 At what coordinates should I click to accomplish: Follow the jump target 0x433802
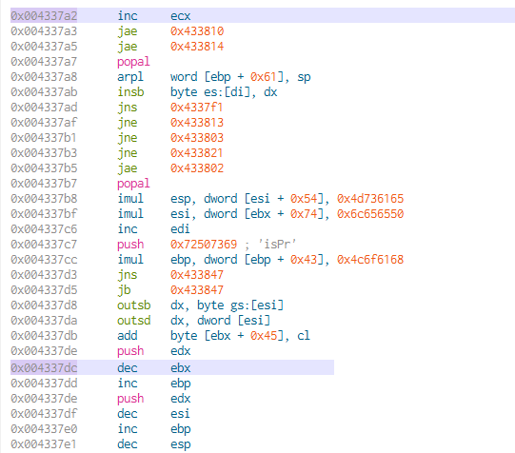click(x=197, y=168)
